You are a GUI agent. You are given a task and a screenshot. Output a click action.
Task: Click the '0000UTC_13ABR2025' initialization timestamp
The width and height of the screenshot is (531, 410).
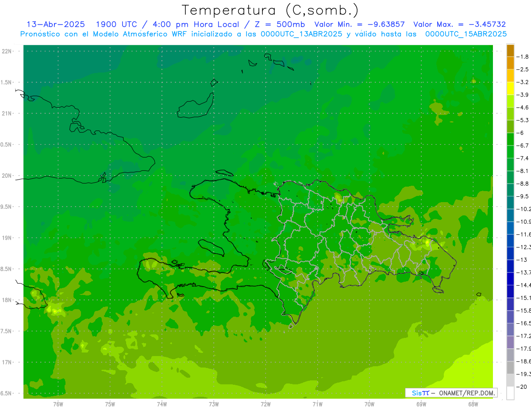tap(301, 34)
